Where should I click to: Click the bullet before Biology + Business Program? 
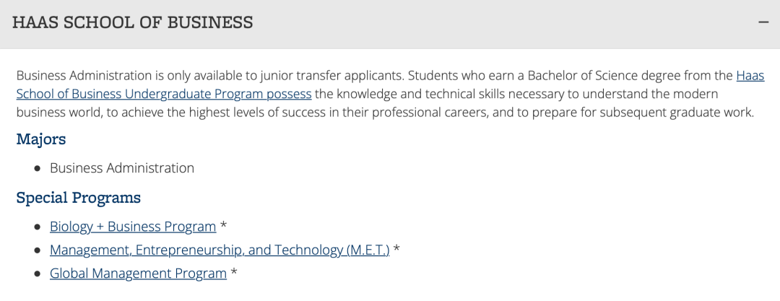tap(38, 227)
